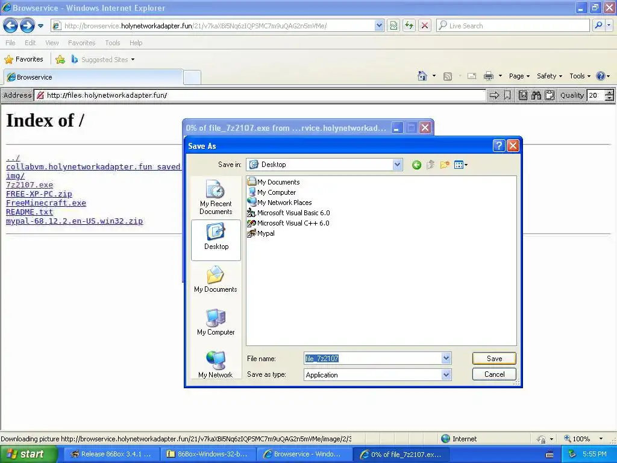Expand the Save as type dropdown
The height and width of the screenshot is (463, 617).
click(446, 375)
